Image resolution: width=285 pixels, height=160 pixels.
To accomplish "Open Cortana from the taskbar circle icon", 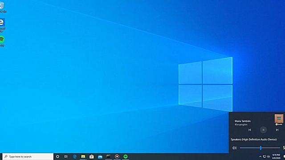I will point(57,156).
